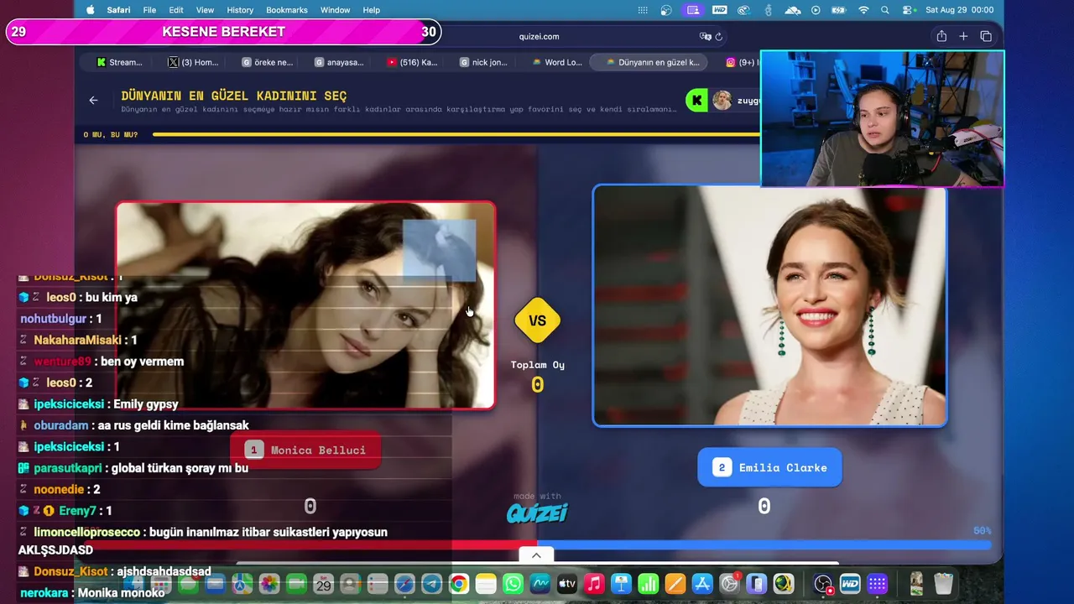Open Notes from the Dock
Image resolution: width=1074 pixels, height=604 pixels.
pyautogui.click(x=485, y=584)
